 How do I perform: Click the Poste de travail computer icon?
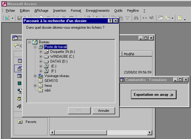[x=41, y=47]
